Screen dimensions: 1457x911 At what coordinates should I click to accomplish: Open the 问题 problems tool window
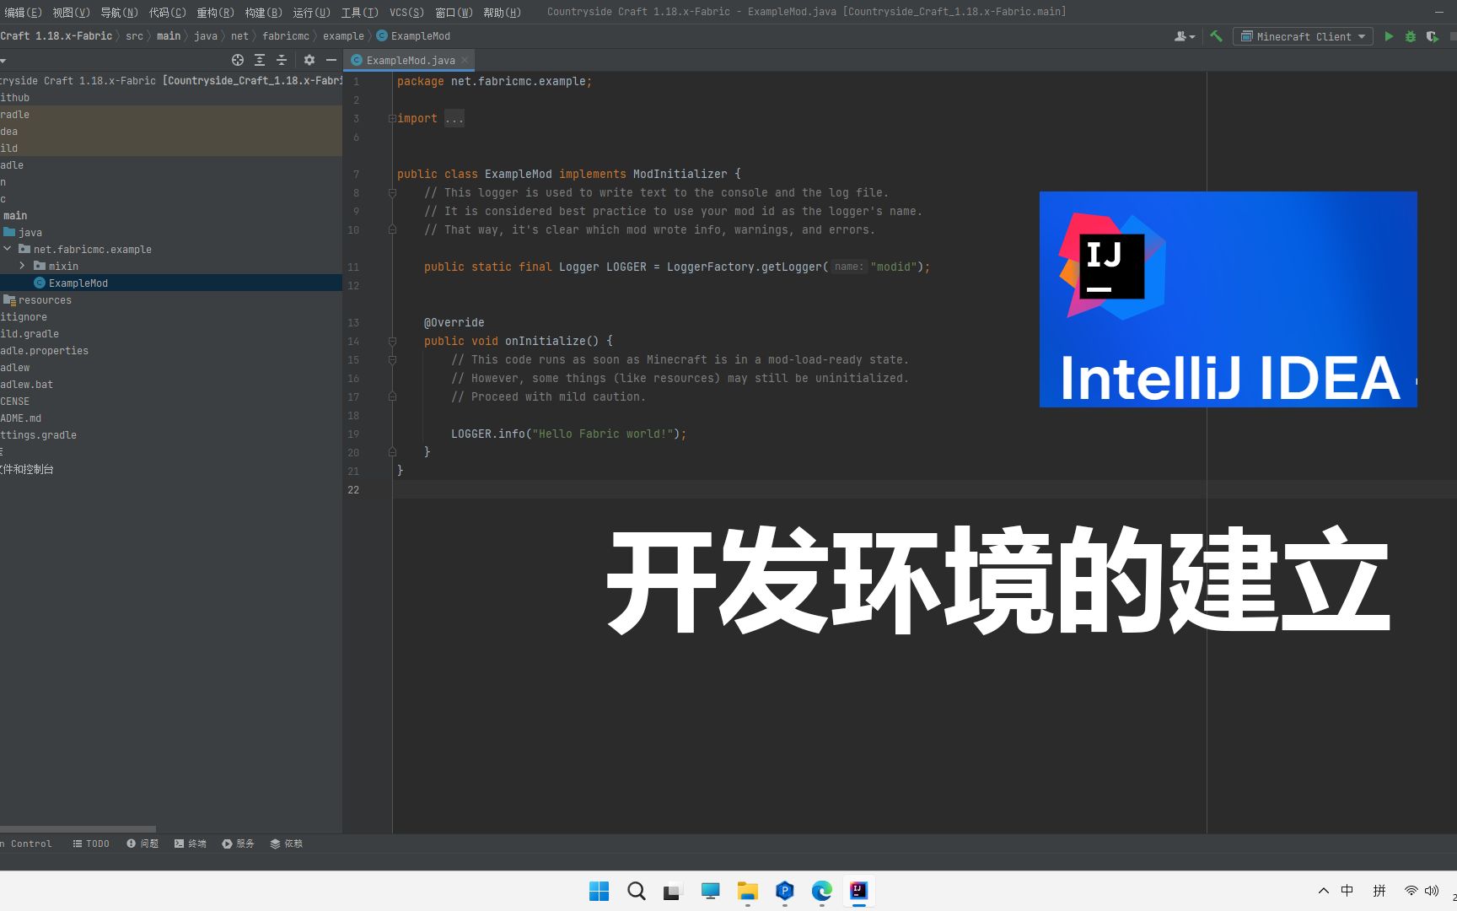[x=142, y=844]
